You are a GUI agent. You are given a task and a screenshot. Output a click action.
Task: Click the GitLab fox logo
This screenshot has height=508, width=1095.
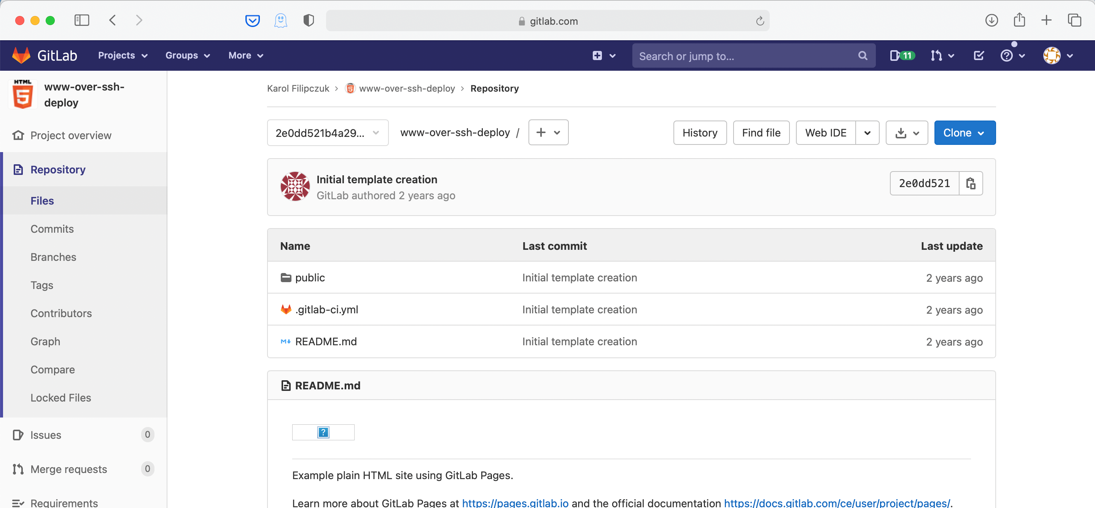click(21, 56)
